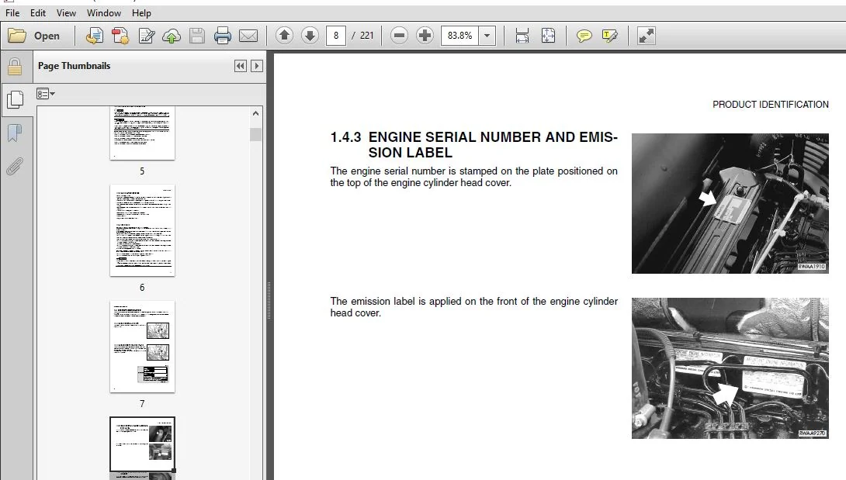Click the thumbnail panel scrollbar thumb
The width and height of the screenshot is (846, 480).
(256, 134)
